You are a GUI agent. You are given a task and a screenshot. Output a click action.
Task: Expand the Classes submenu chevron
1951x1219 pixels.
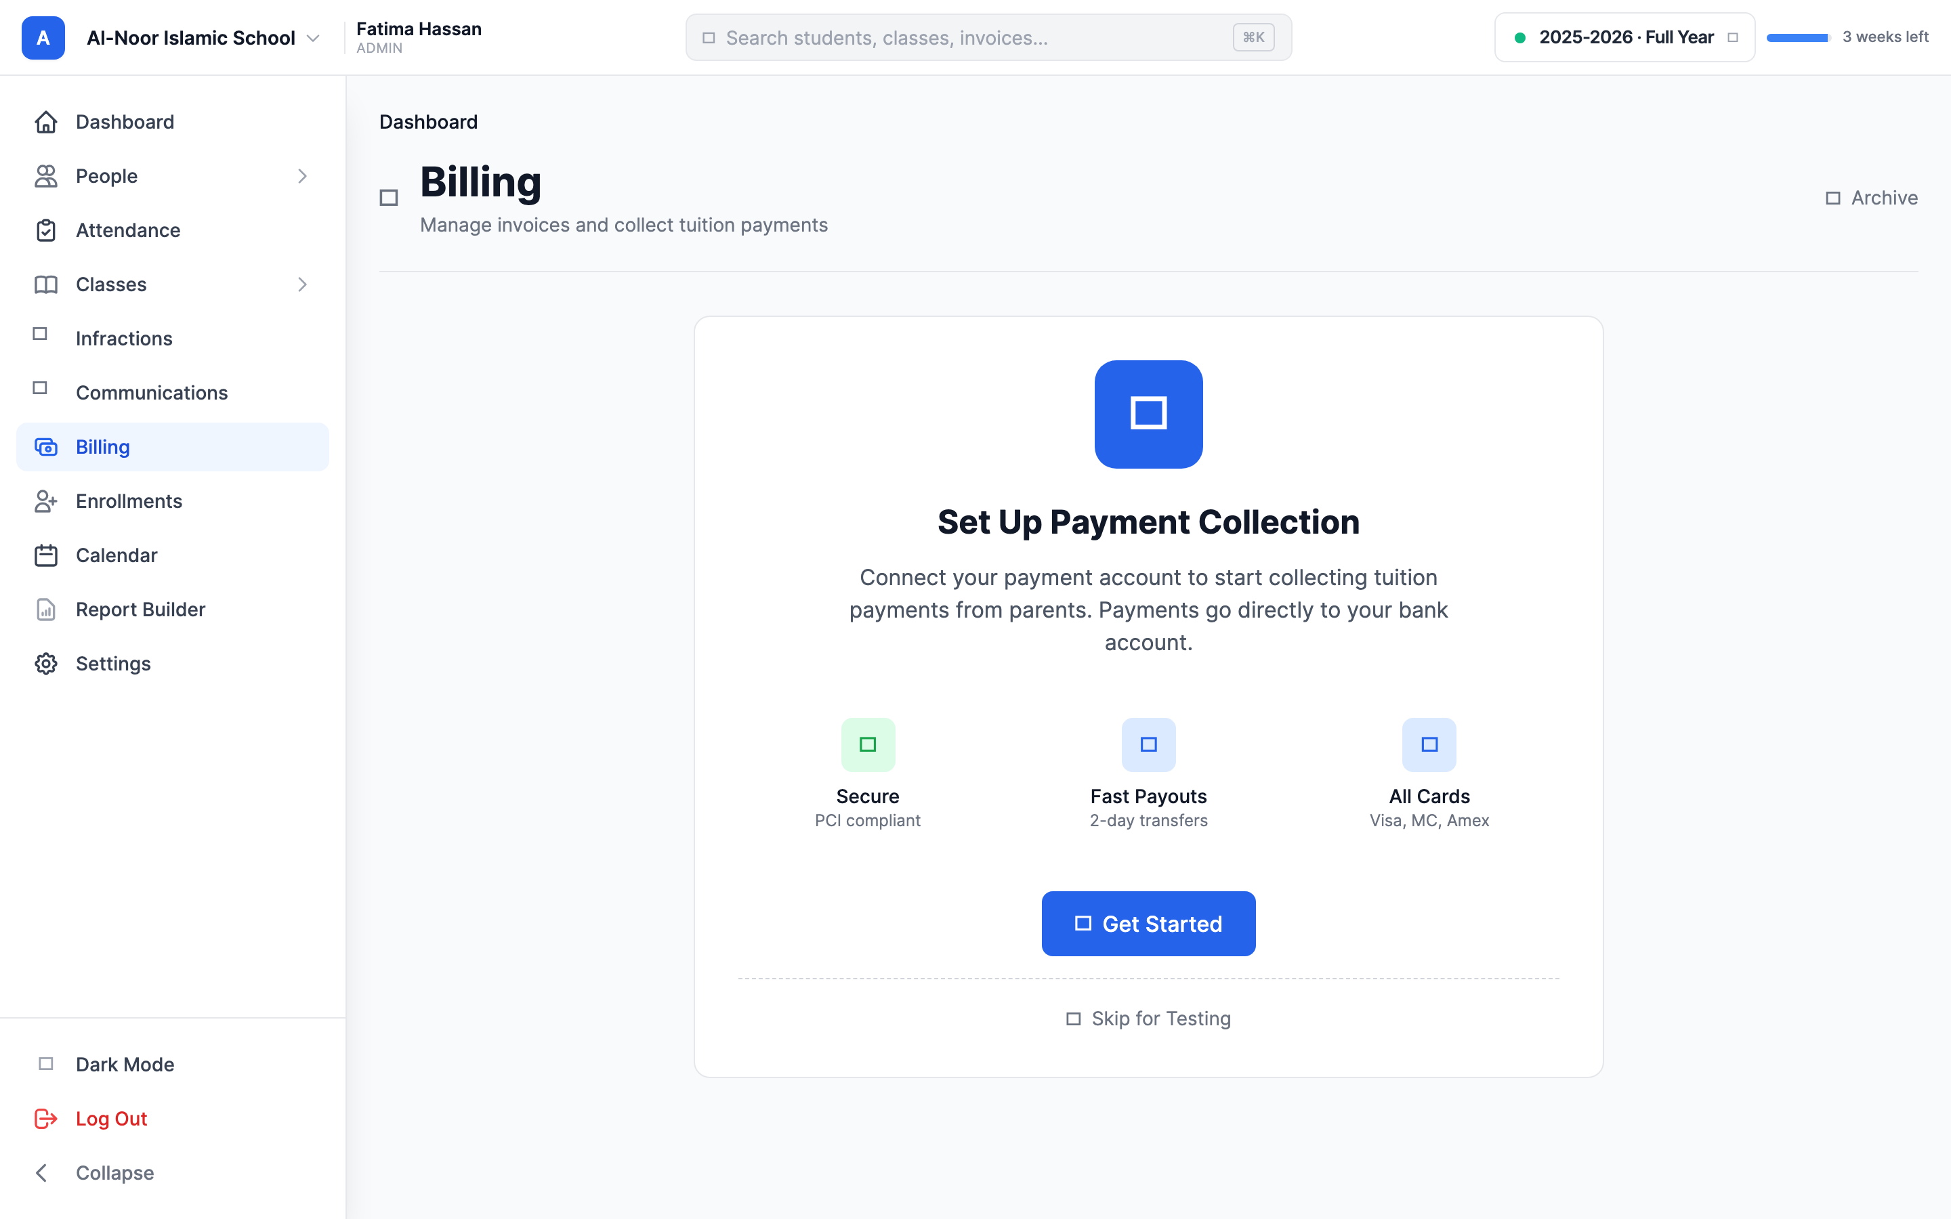click(x=302, y=284)
